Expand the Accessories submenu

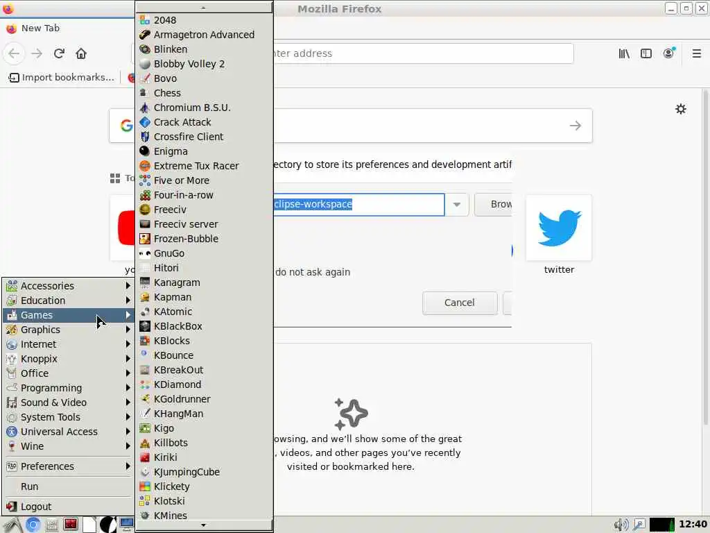[69, 285]
